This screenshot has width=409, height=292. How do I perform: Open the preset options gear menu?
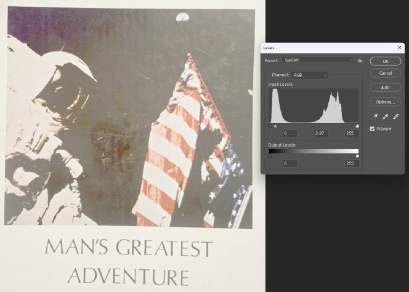(x=360, y=60)
